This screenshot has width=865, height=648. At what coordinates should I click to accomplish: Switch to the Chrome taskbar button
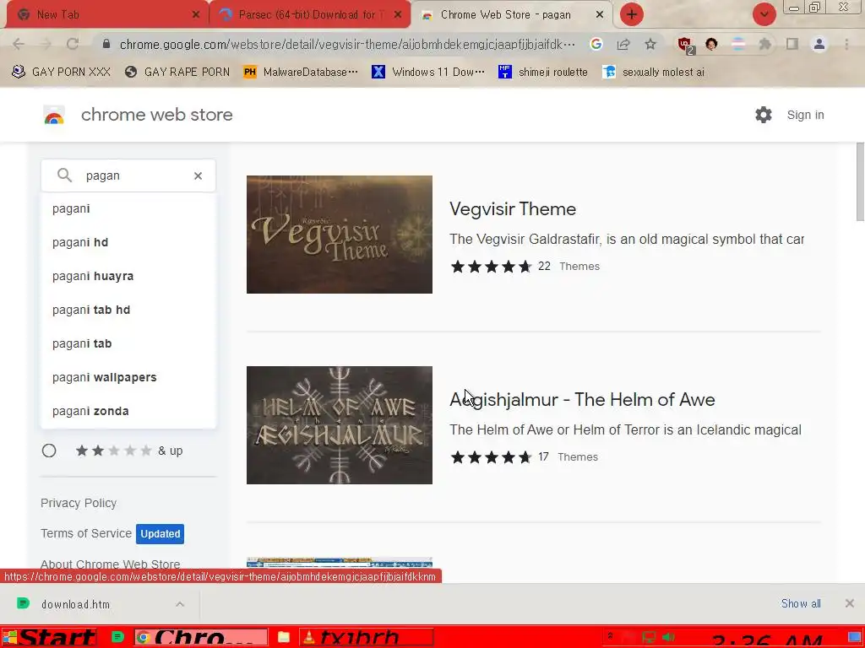pyautogui.click(x=201, y=638)
